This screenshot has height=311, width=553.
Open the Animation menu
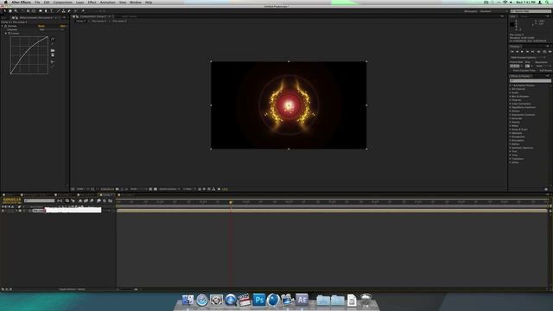coord(107,3)
